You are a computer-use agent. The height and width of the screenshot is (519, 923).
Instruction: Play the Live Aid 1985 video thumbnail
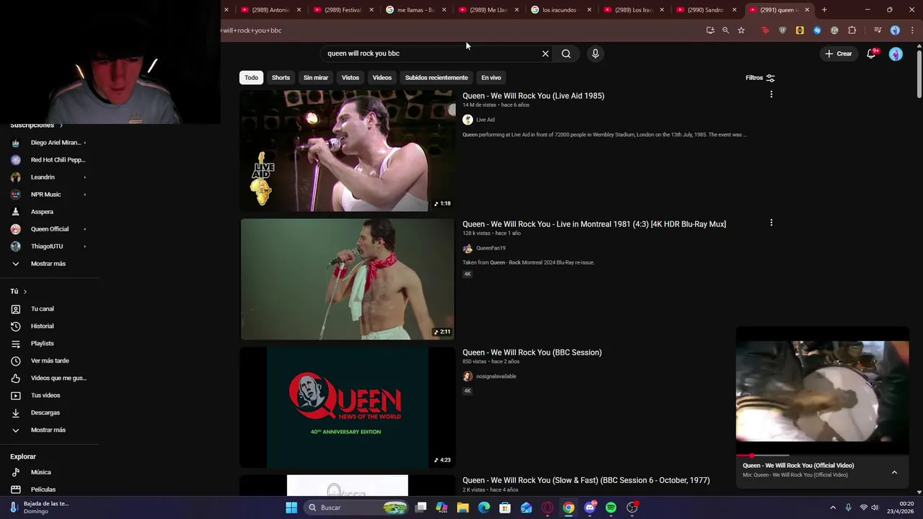point(348,151)
